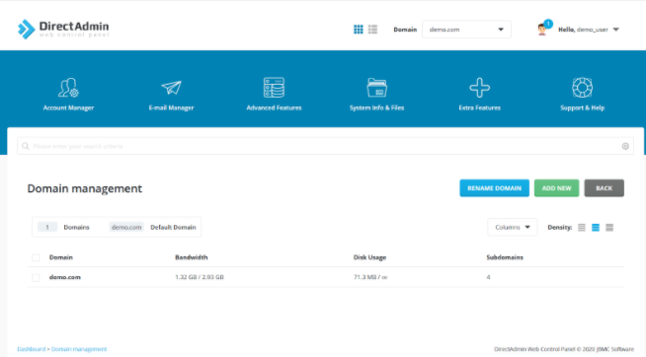Open search settings gear icon
This screenshot has width=646, height=357.
pyautogui.click(x=625, y=146)
